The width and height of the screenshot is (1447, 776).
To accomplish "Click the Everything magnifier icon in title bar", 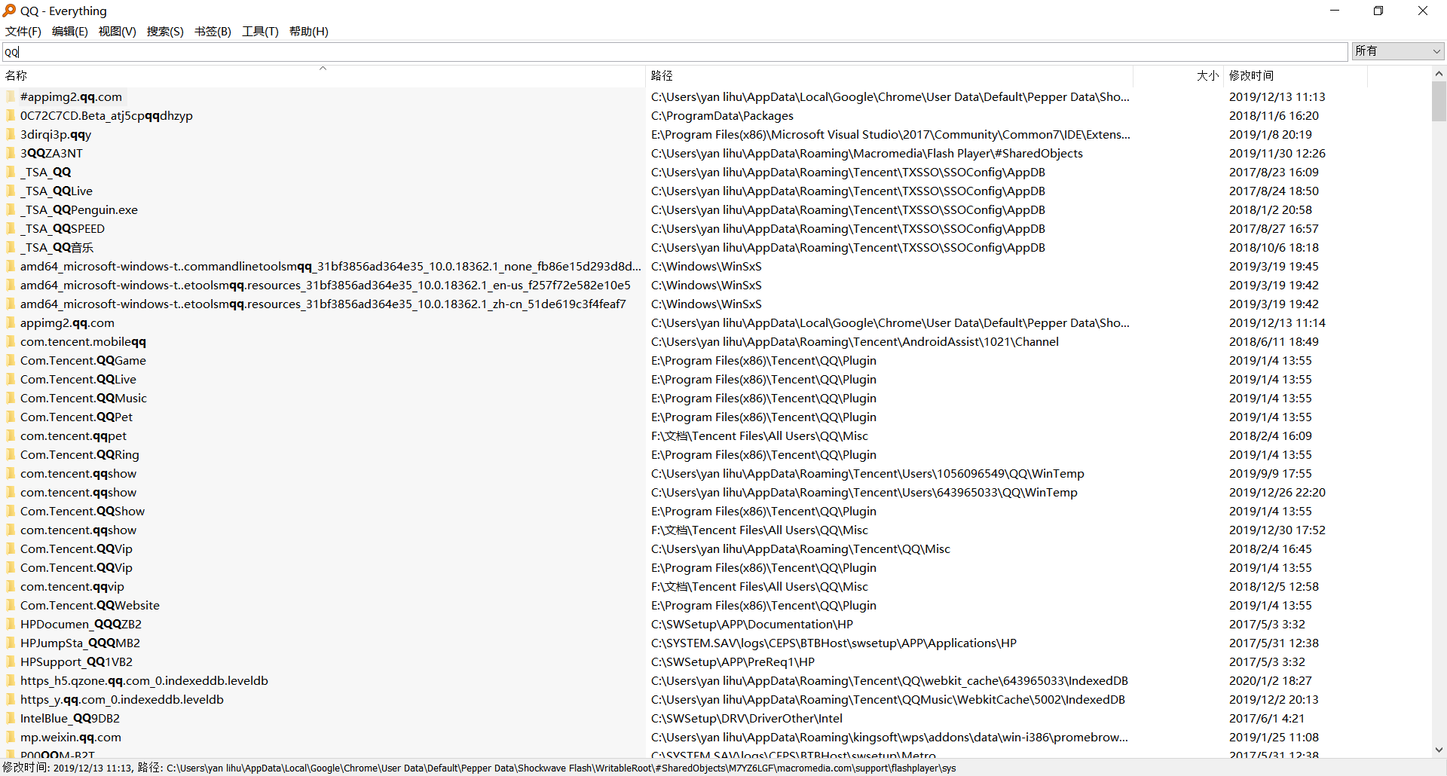I will pyautogui.click(x=9, y=11).
